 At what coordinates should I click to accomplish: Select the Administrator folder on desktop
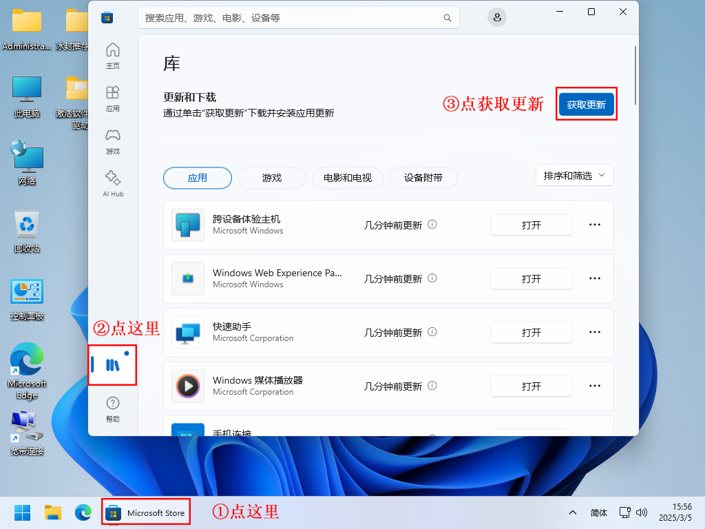(27, 30)
